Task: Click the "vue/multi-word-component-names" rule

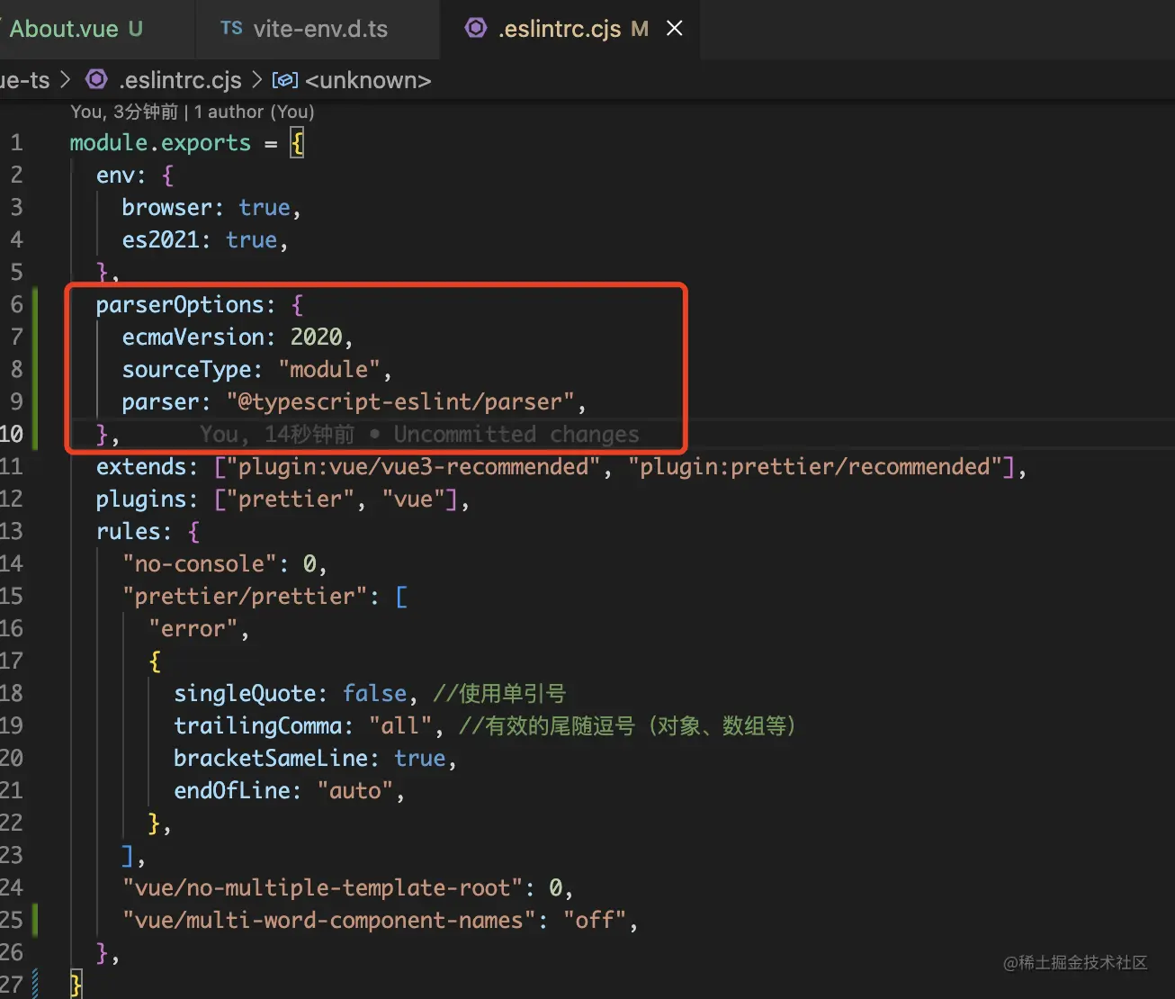Action: click(329, 921)
